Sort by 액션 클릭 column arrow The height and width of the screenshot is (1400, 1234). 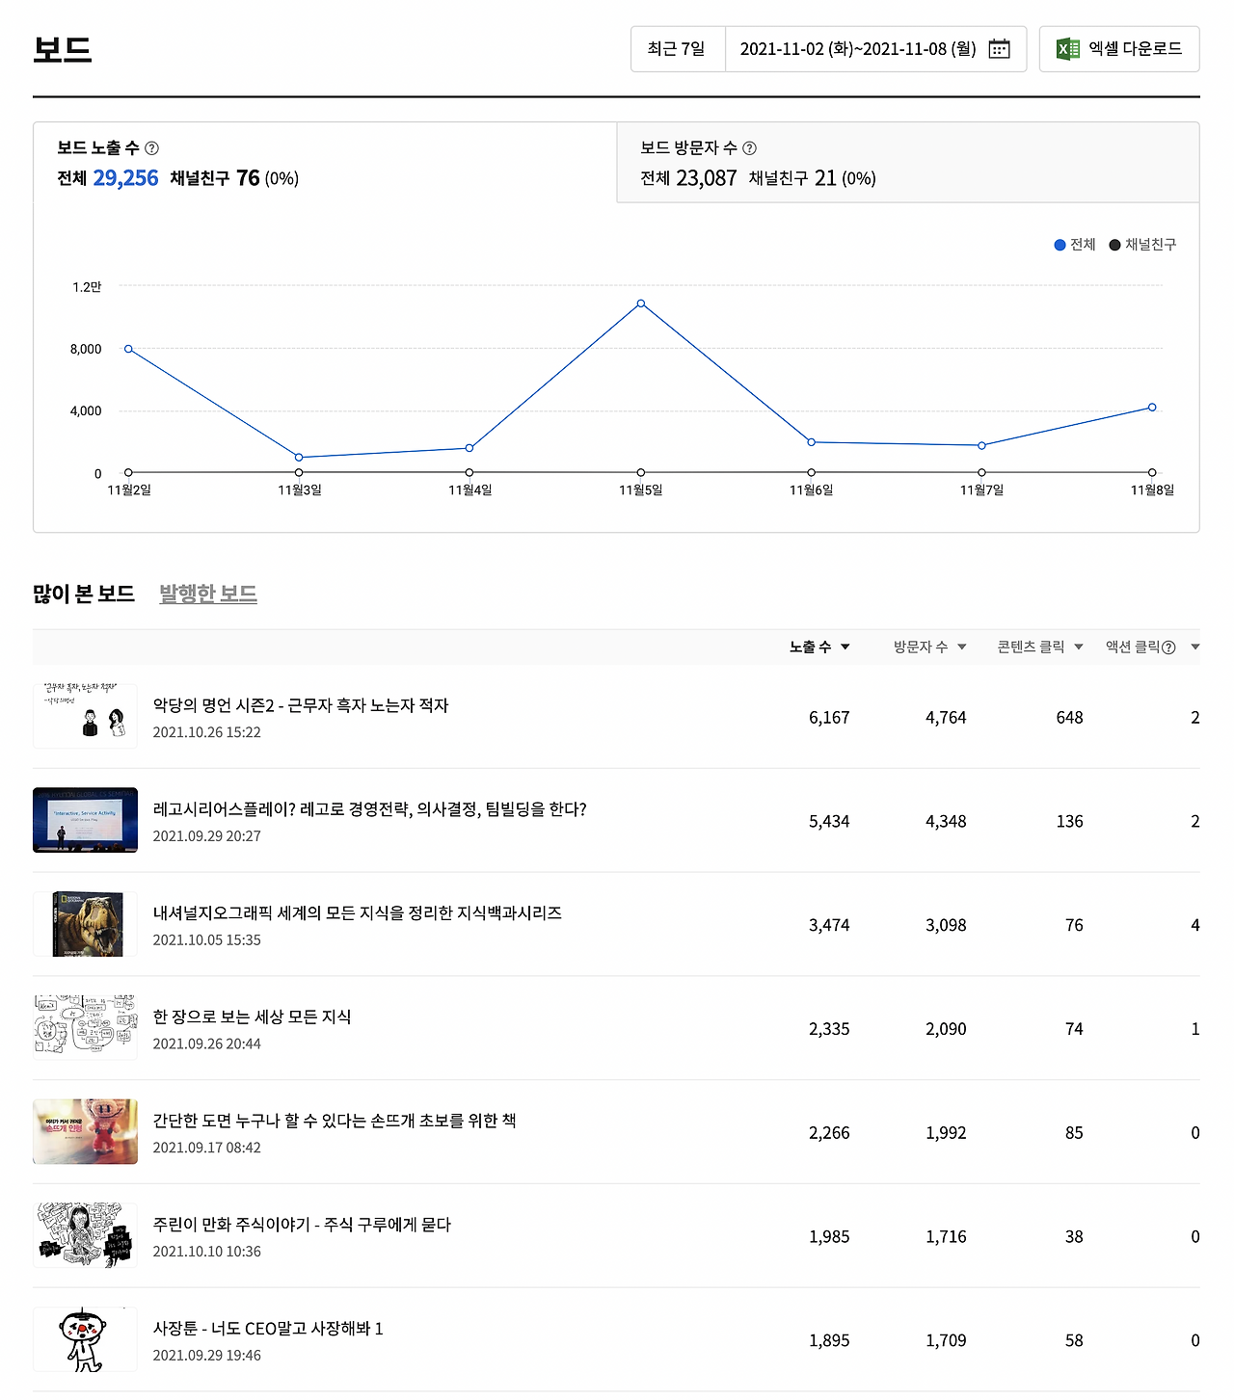[1194, 647]
